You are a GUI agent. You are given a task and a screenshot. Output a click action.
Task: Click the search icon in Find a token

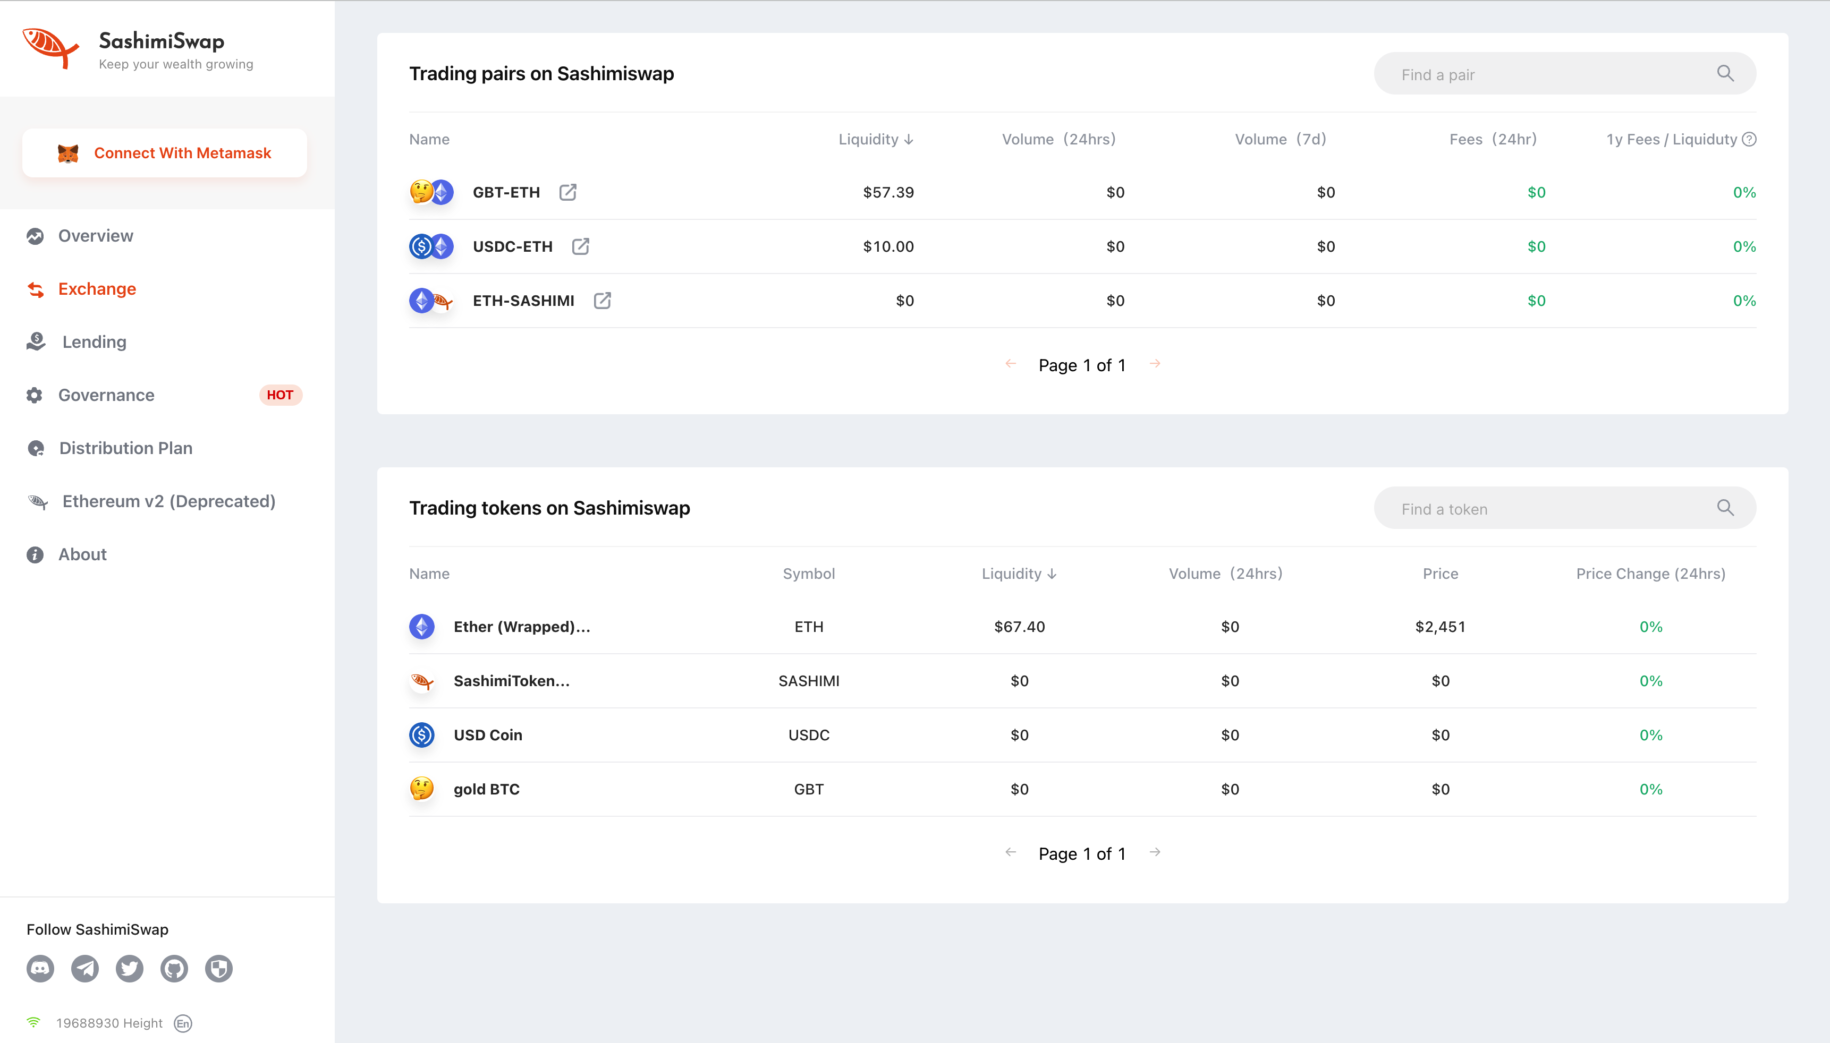point(1725,508)
